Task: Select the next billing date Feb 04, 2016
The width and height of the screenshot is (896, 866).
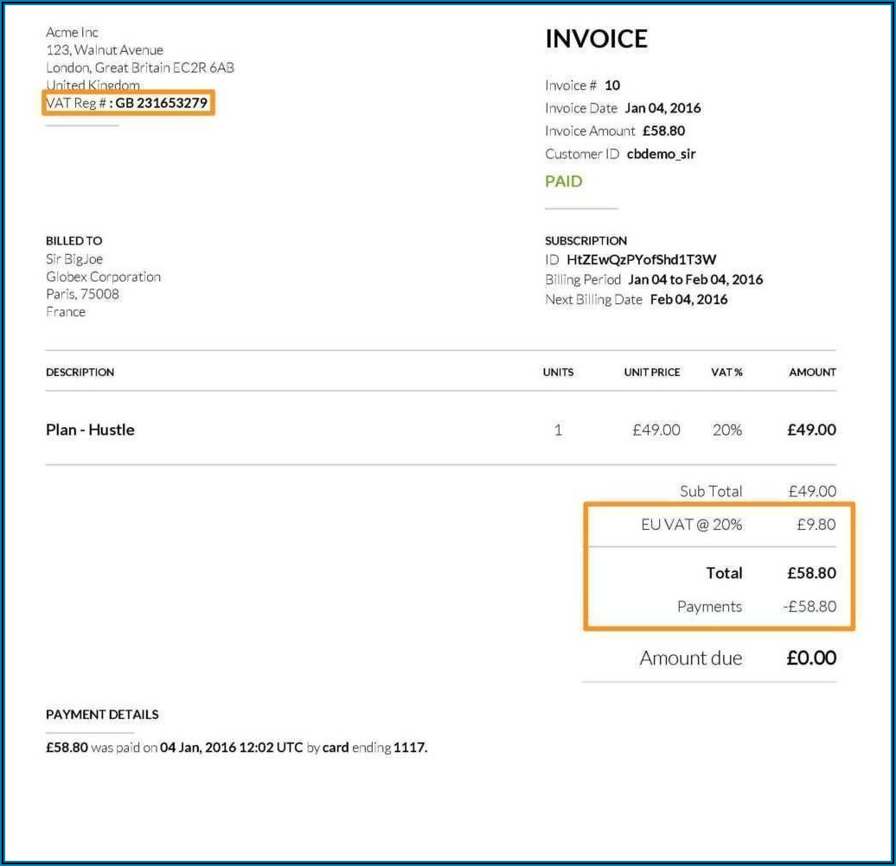Action: click(688, 300)
